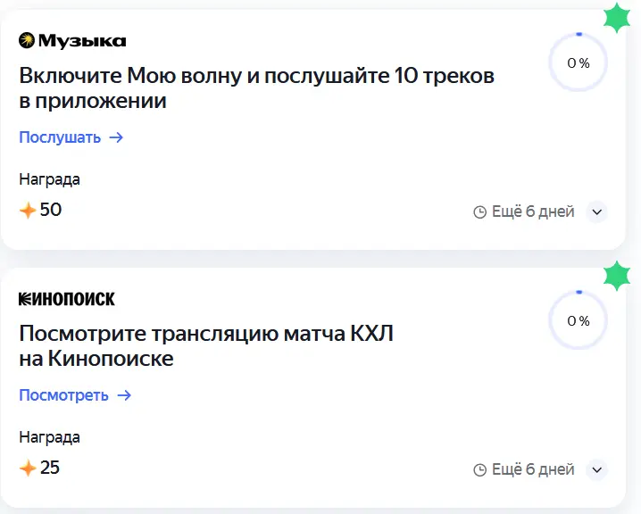
Task: Click the 0% progress ring on Кинопоиск card
Action: point(578,320)
